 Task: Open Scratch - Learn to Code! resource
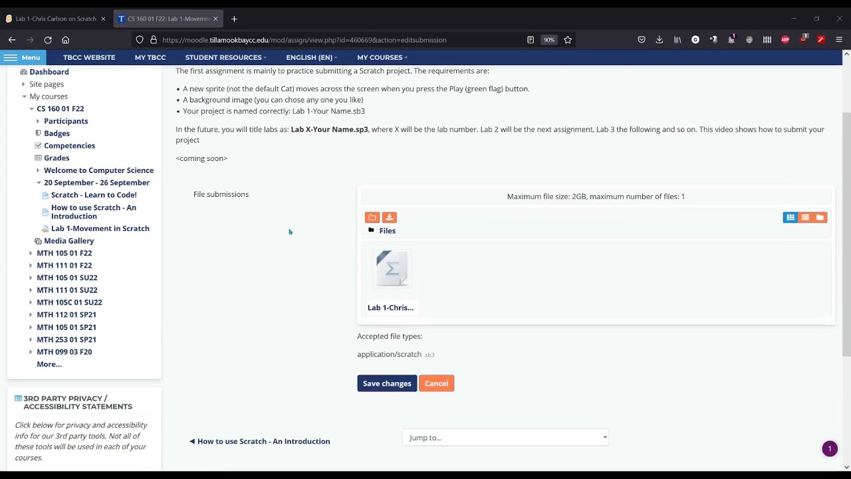click(x=94, y=195)
